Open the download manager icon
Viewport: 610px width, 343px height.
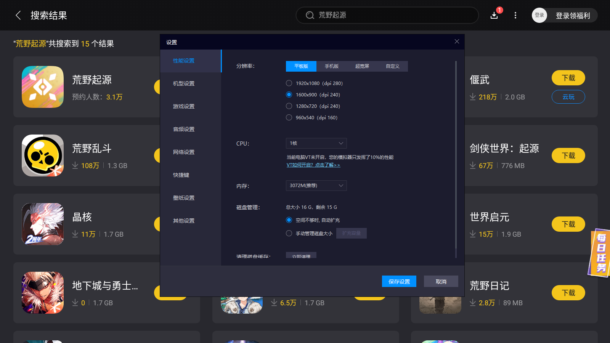click(494, 15)
